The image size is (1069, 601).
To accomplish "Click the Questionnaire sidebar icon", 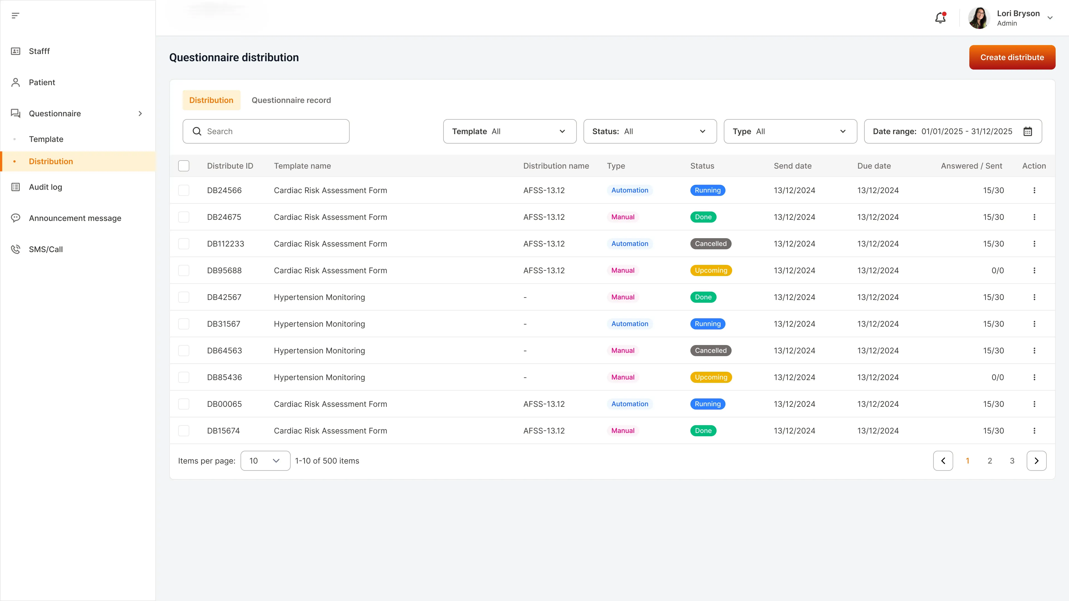I will tap(15, 113).
